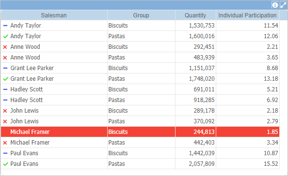Select highlighted Michael Framer name, Biscuits row
The height and width of the screenshot is (176, 288).
click(x=30, y=132)
